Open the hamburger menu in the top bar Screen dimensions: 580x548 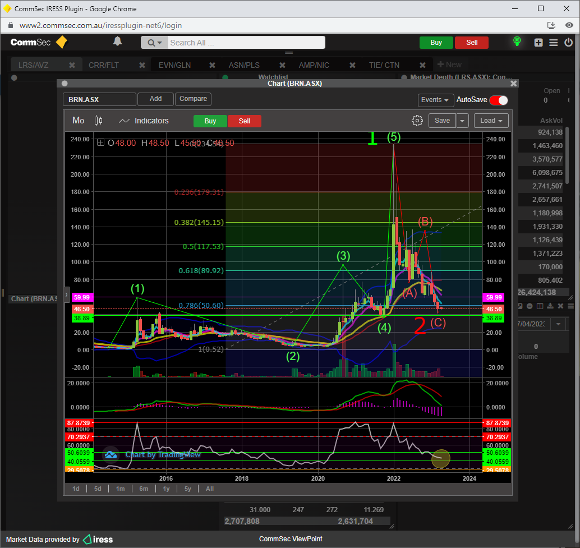[554, 43]
